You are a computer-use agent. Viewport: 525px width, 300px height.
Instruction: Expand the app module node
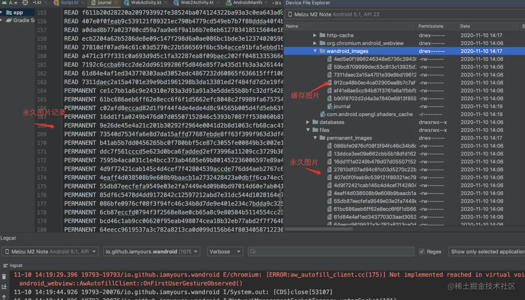pos(2,13)
